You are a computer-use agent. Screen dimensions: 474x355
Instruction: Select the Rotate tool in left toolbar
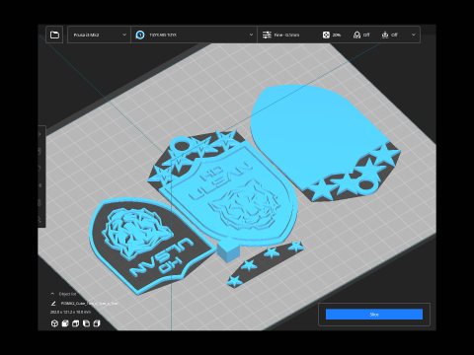click(40, 168)
